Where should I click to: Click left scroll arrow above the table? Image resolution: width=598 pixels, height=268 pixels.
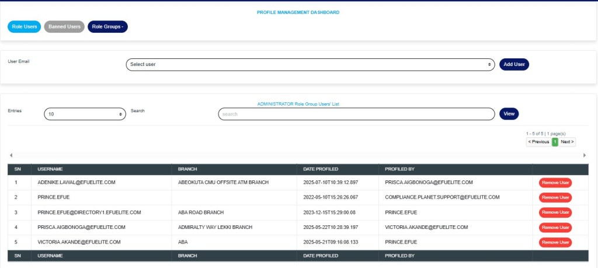[10, 155]
